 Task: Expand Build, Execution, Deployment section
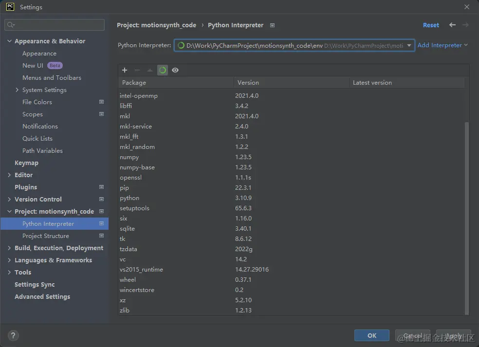[x=9, y=248]
